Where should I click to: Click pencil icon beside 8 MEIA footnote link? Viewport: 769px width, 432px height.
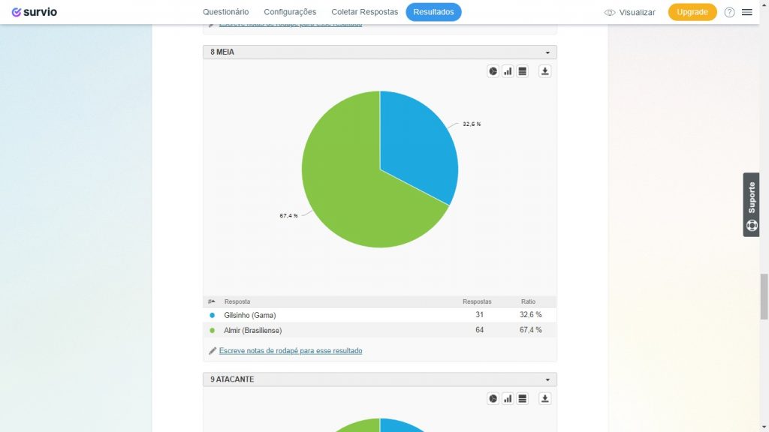click(213, 351)
